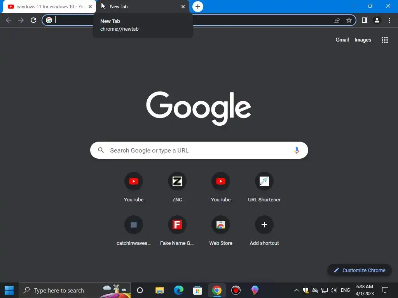
Task: Open Task View from the taskbar
Action: point(140,290)
